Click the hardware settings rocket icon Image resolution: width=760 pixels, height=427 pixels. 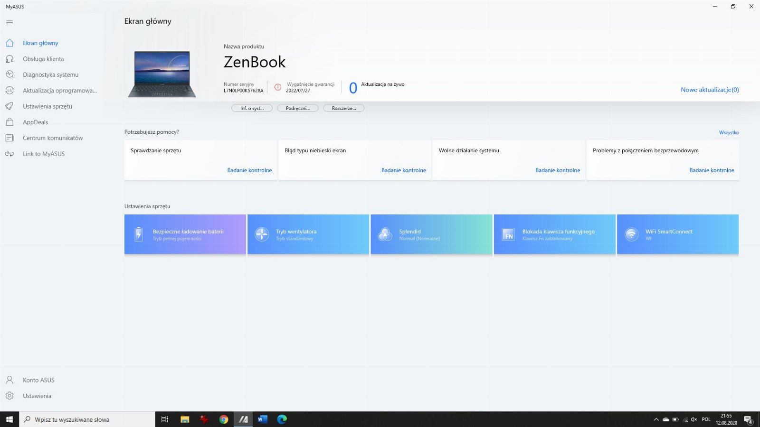pos(9,106)
